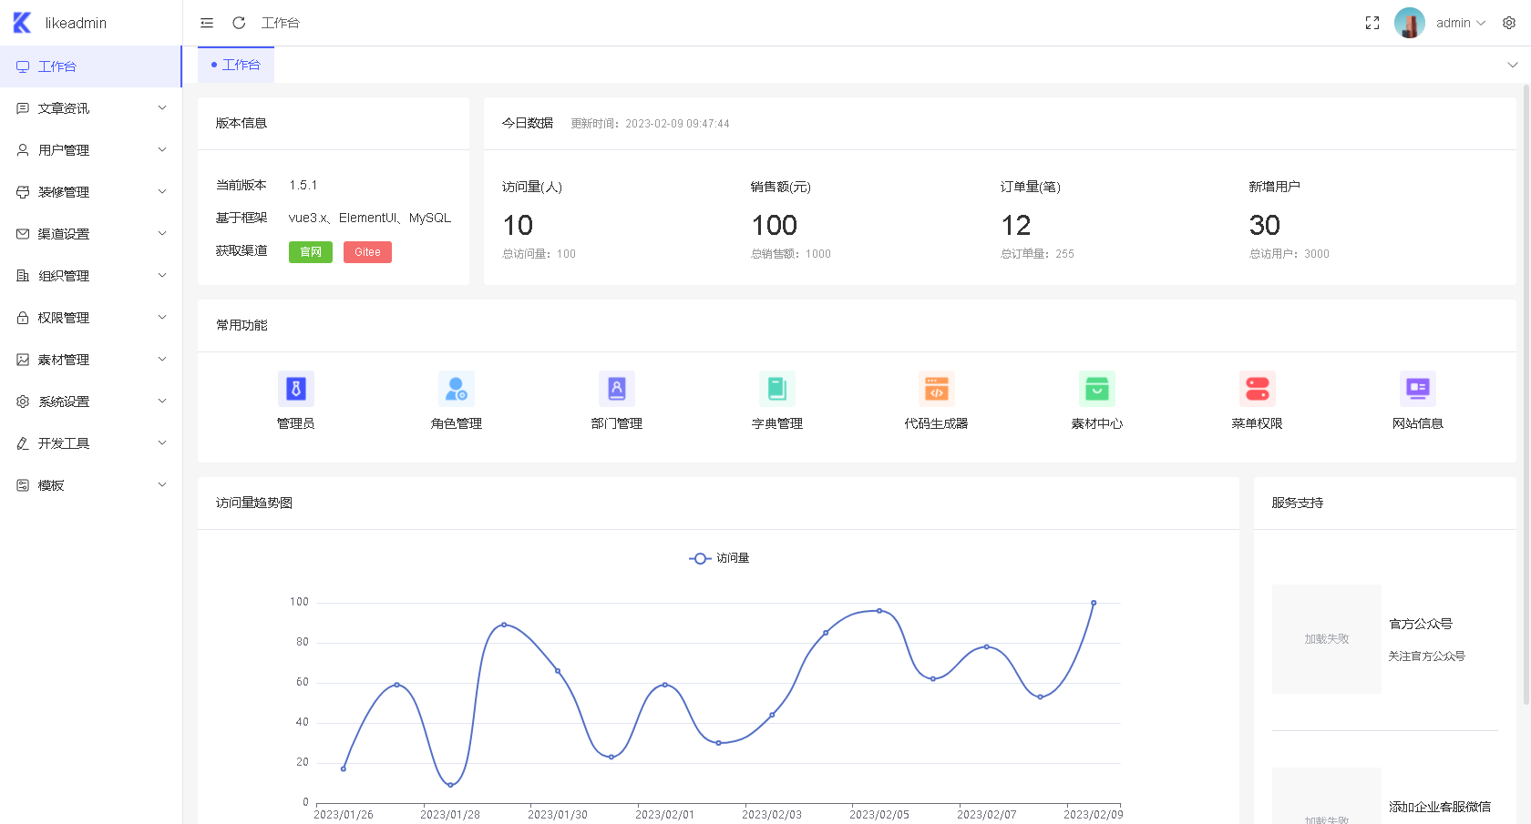Image resolution: width=1531 pixels, height=824 pixels.
Task: Open the 开发工具 sidebar menu item
Action: coord(91,443)
